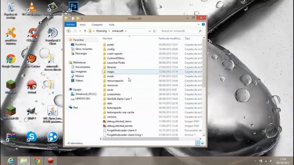Open the recent locations dropdown arrow

click(80, 31)
